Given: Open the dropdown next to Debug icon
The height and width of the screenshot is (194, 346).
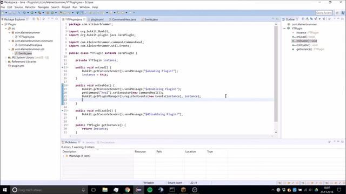Looking at the screenshot, I should coord(28,12).
